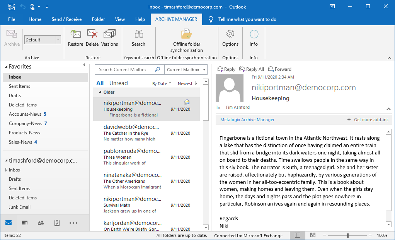
Task: Switch to Calendar view in navigation bar
Action: pyautogui.click(x=25, y=223)
